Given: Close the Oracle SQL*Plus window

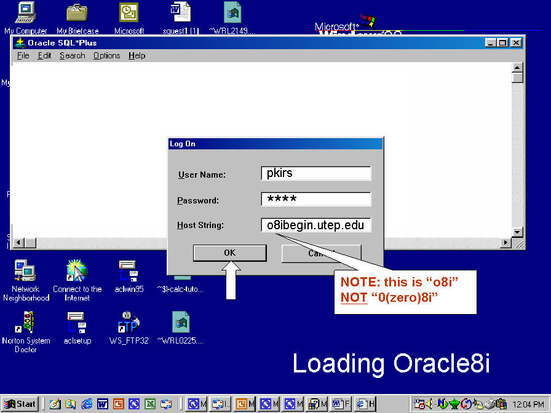Looking at the screenshot, I should (516, 43).
